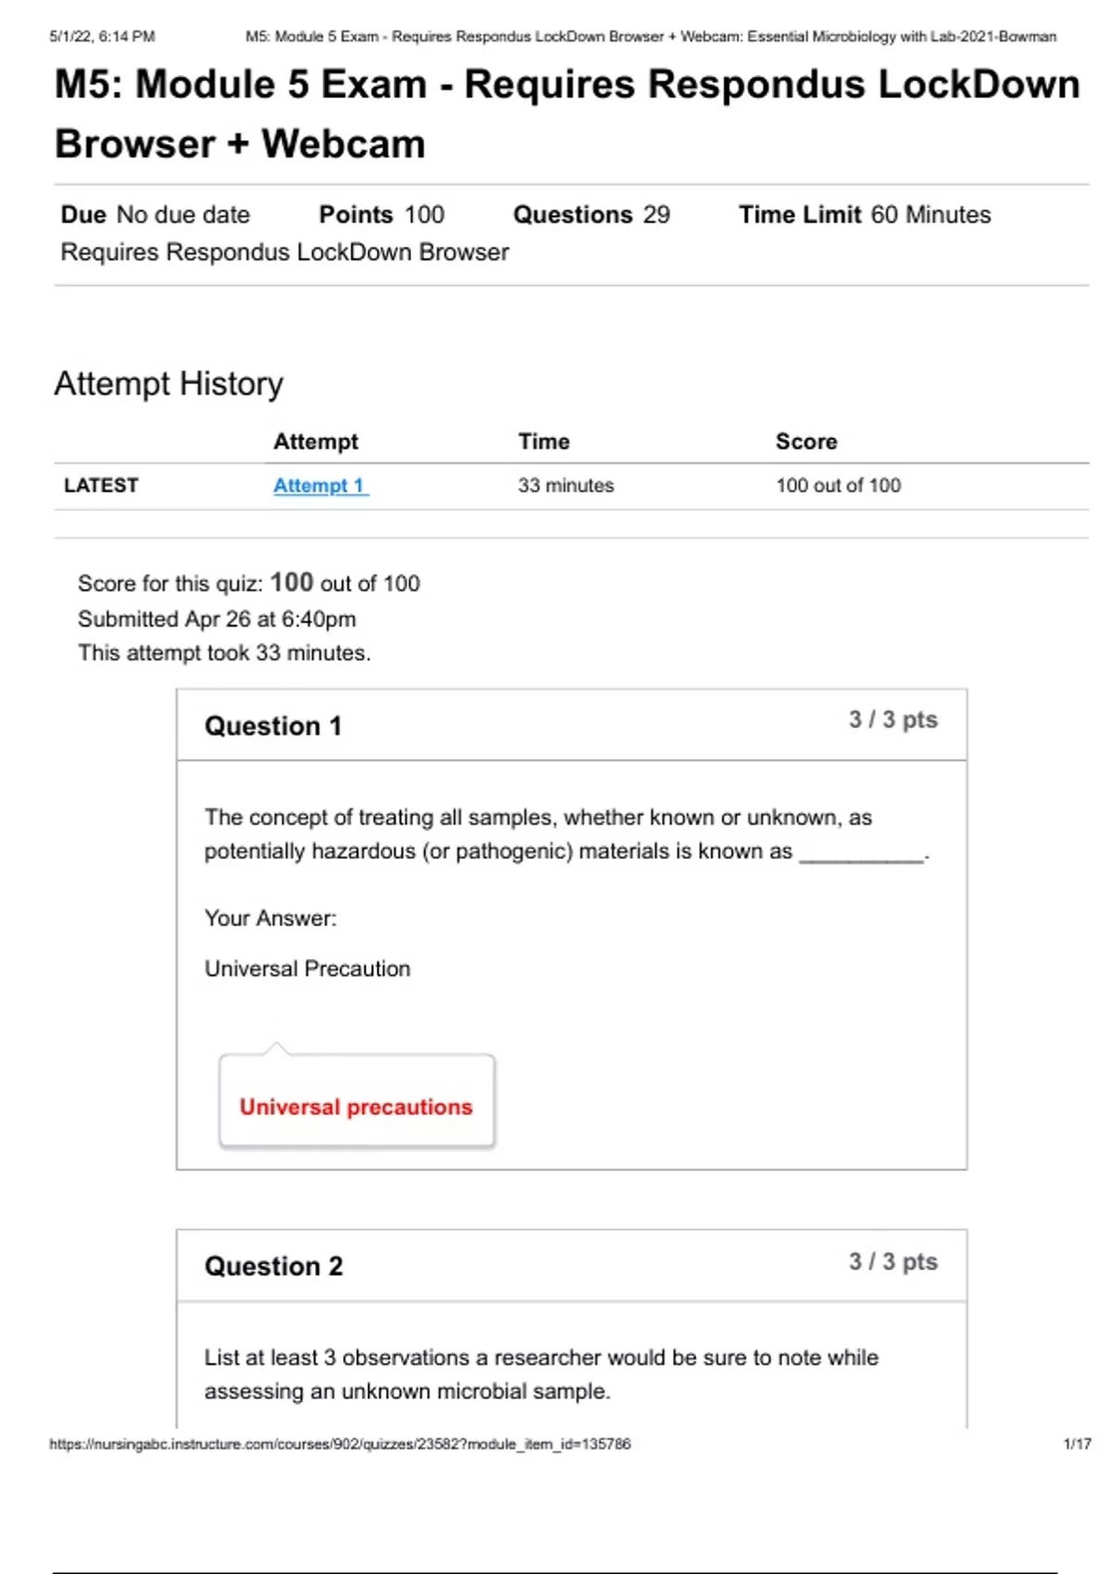This screenshot has height=1574, width=1111.
Task: Click the Question 2 header
Action: 273,1266
